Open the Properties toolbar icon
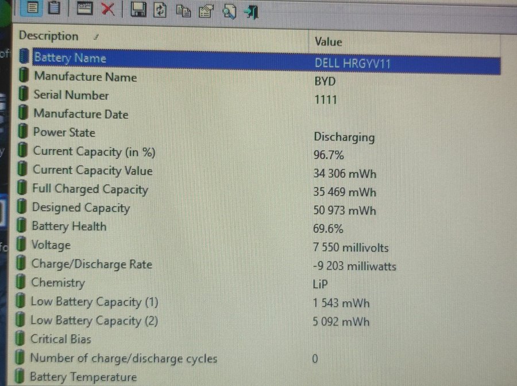This screenshot has height=386, width=517. [205, 11]
